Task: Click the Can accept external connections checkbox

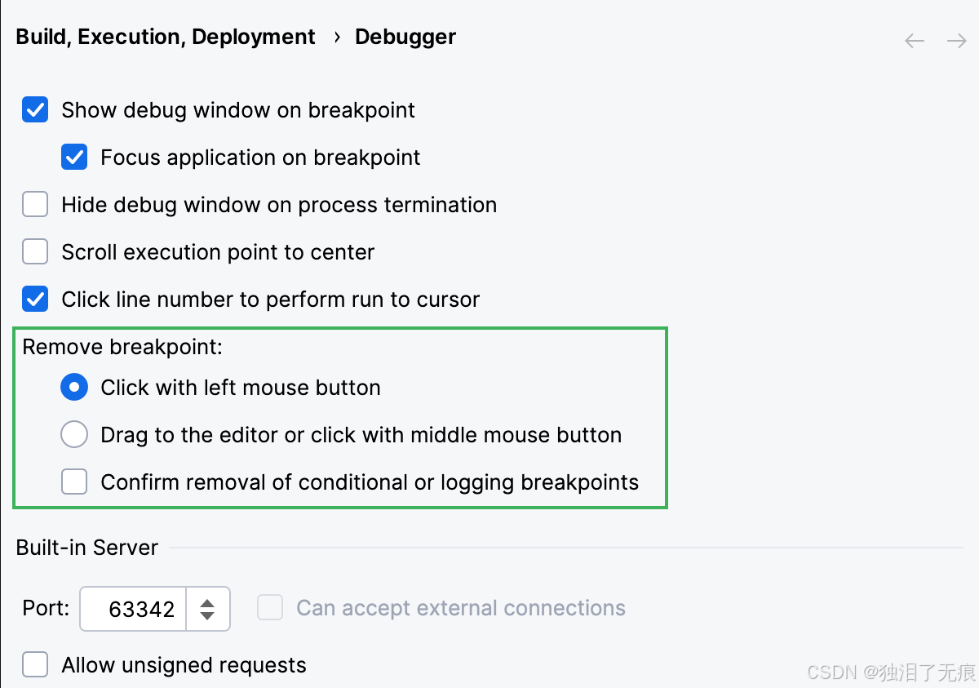Action: (x=270, y=607)
